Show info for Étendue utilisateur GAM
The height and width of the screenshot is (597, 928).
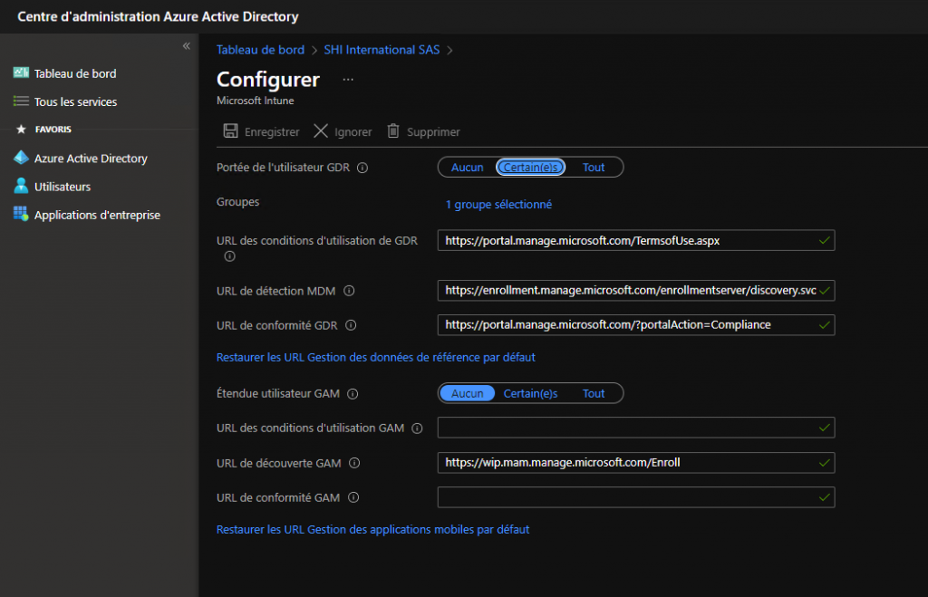click(x=353, y=393)
